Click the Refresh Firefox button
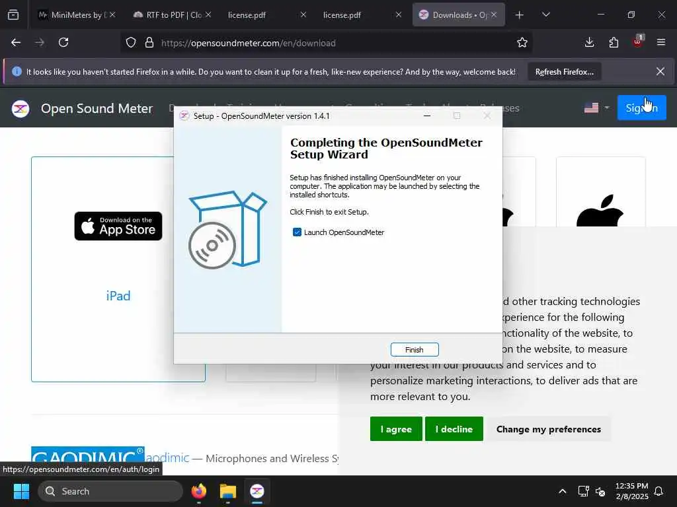The height and width of the screenshot is (507, 677). click(565, 72)
